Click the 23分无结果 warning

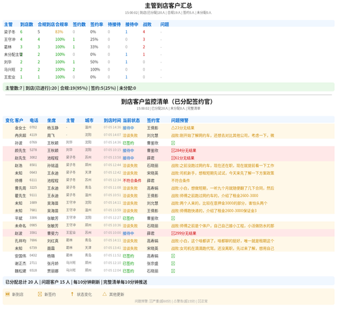click(183, 128)
